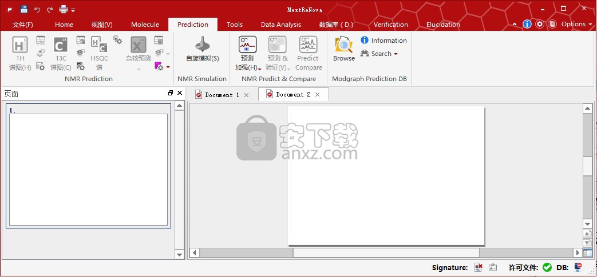This screenshot has height=277, width=597.
Task: Click the Predict & Verify icon
Action: [x=277, y=45]
